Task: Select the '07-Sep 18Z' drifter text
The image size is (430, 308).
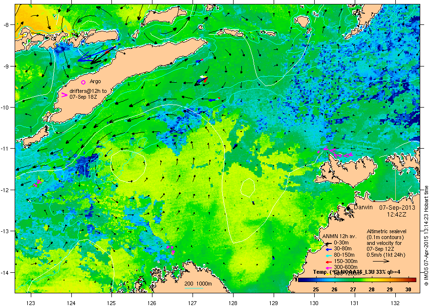Action: [83, 97]
